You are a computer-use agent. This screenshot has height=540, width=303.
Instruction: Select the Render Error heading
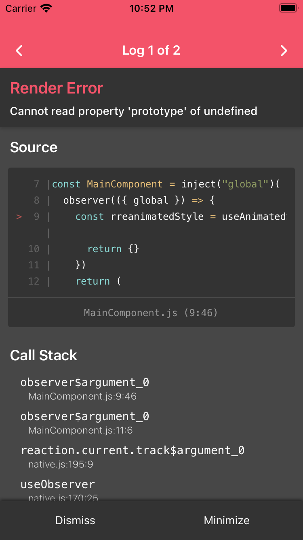[x=56, y=88]
